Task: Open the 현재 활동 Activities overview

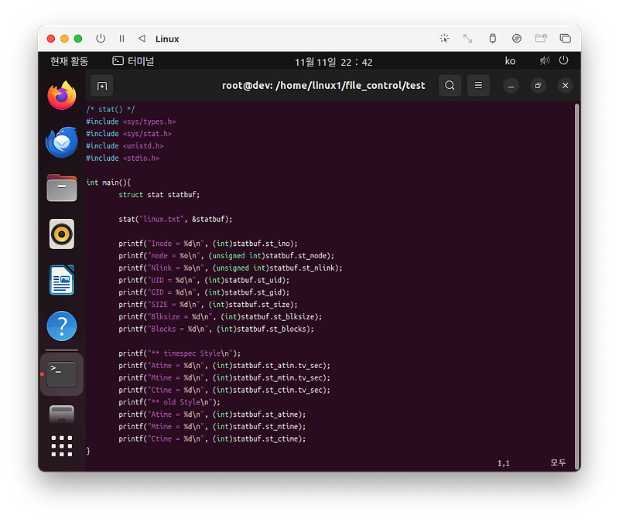Action: (68, 60)
